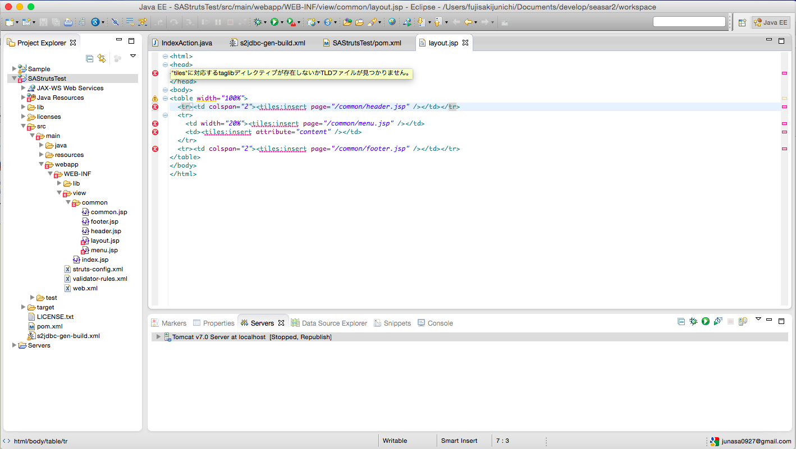Select menu.jsp in the common folder

[104, 250]
